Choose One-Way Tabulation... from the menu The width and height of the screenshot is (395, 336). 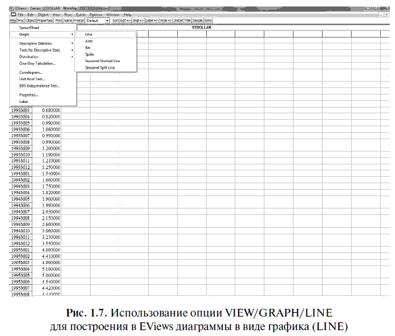(x=43, y=63)
